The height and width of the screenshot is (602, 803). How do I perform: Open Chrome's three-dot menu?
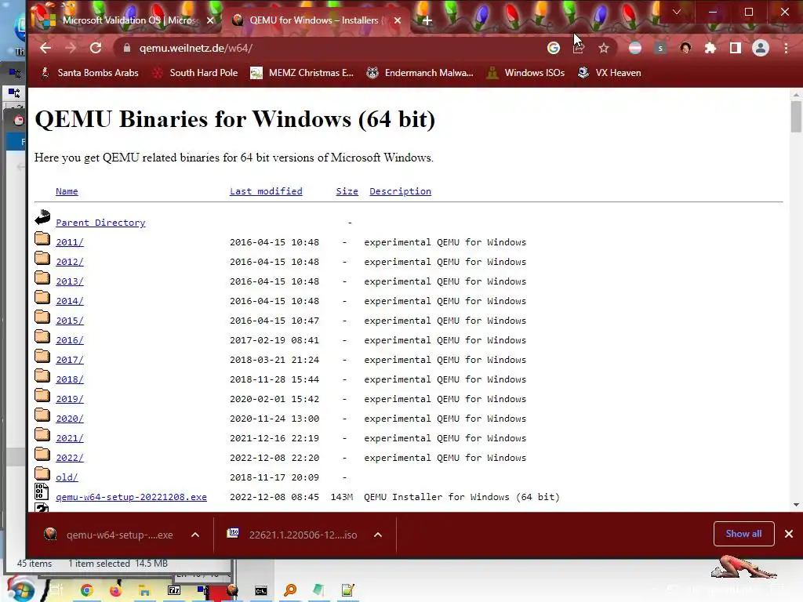pos(786,48)
